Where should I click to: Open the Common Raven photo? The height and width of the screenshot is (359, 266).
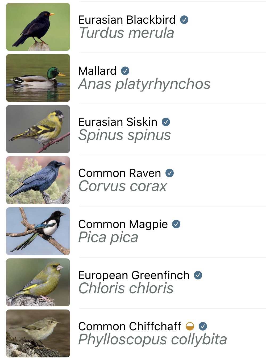tap(38, 180)
